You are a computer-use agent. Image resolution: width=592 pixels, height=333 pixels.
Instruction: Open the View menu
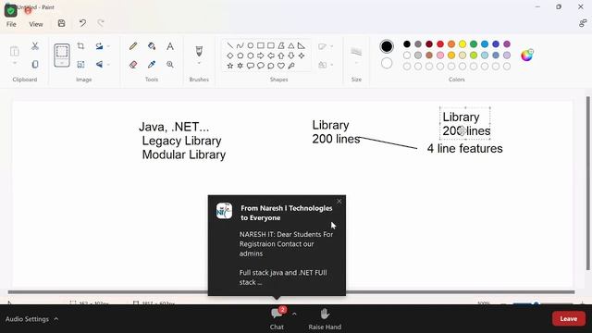[36, 24]
